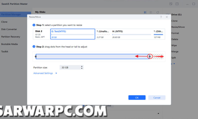Click the Disk 2 label block
Viewport: 198px width, 119px height.
pos(42,34)
